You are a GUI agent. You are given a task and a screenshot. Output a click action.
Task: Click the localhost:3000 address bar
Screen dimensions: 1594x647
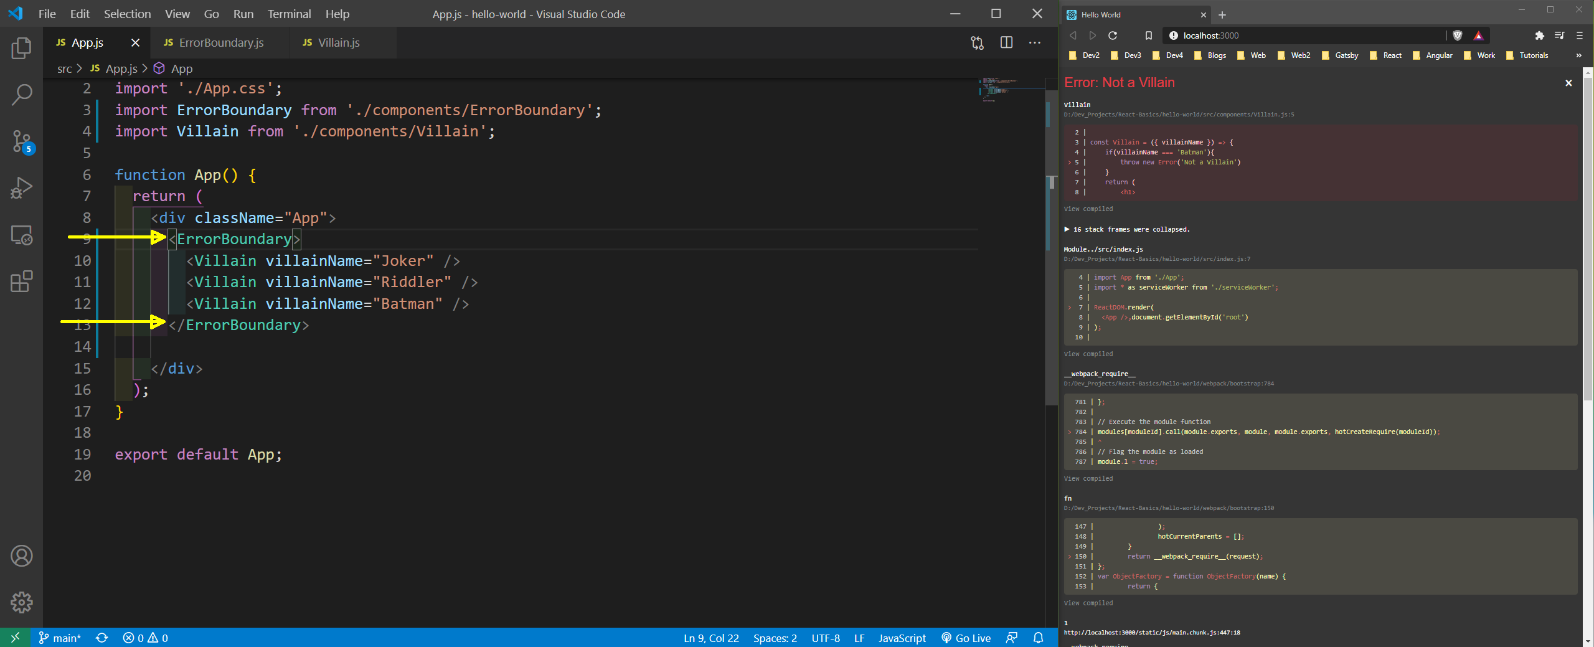pos(1304,35)
